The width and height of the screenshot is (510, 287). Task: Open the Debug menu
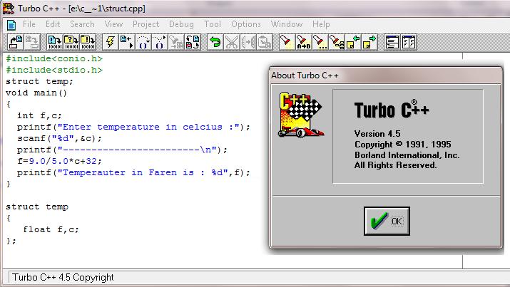tap(181, 24)
